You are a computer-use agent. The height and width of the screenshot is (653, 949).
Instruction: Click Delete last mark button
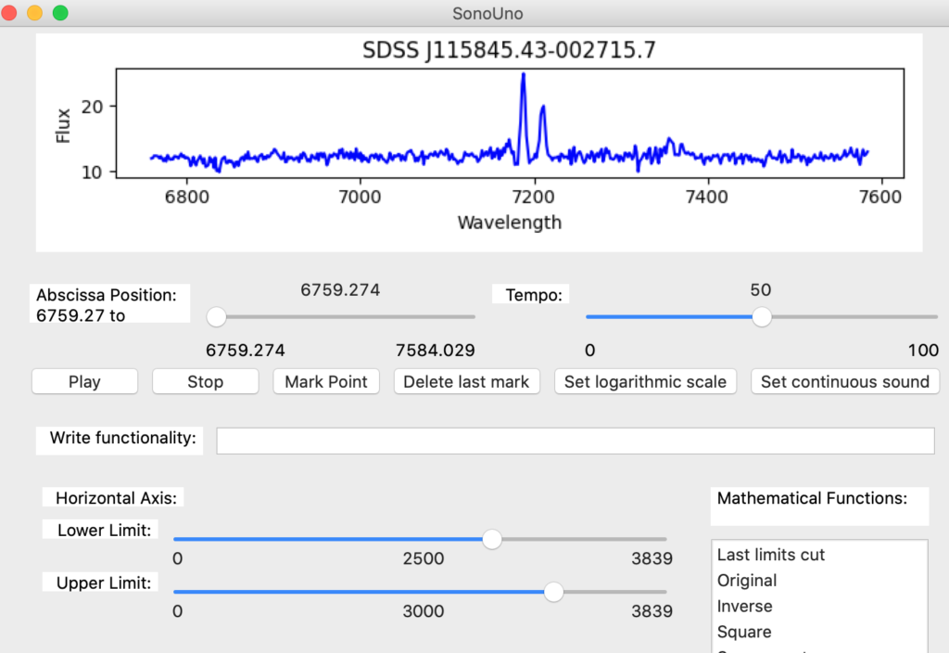pyautogui.click(x=466, y=381)
